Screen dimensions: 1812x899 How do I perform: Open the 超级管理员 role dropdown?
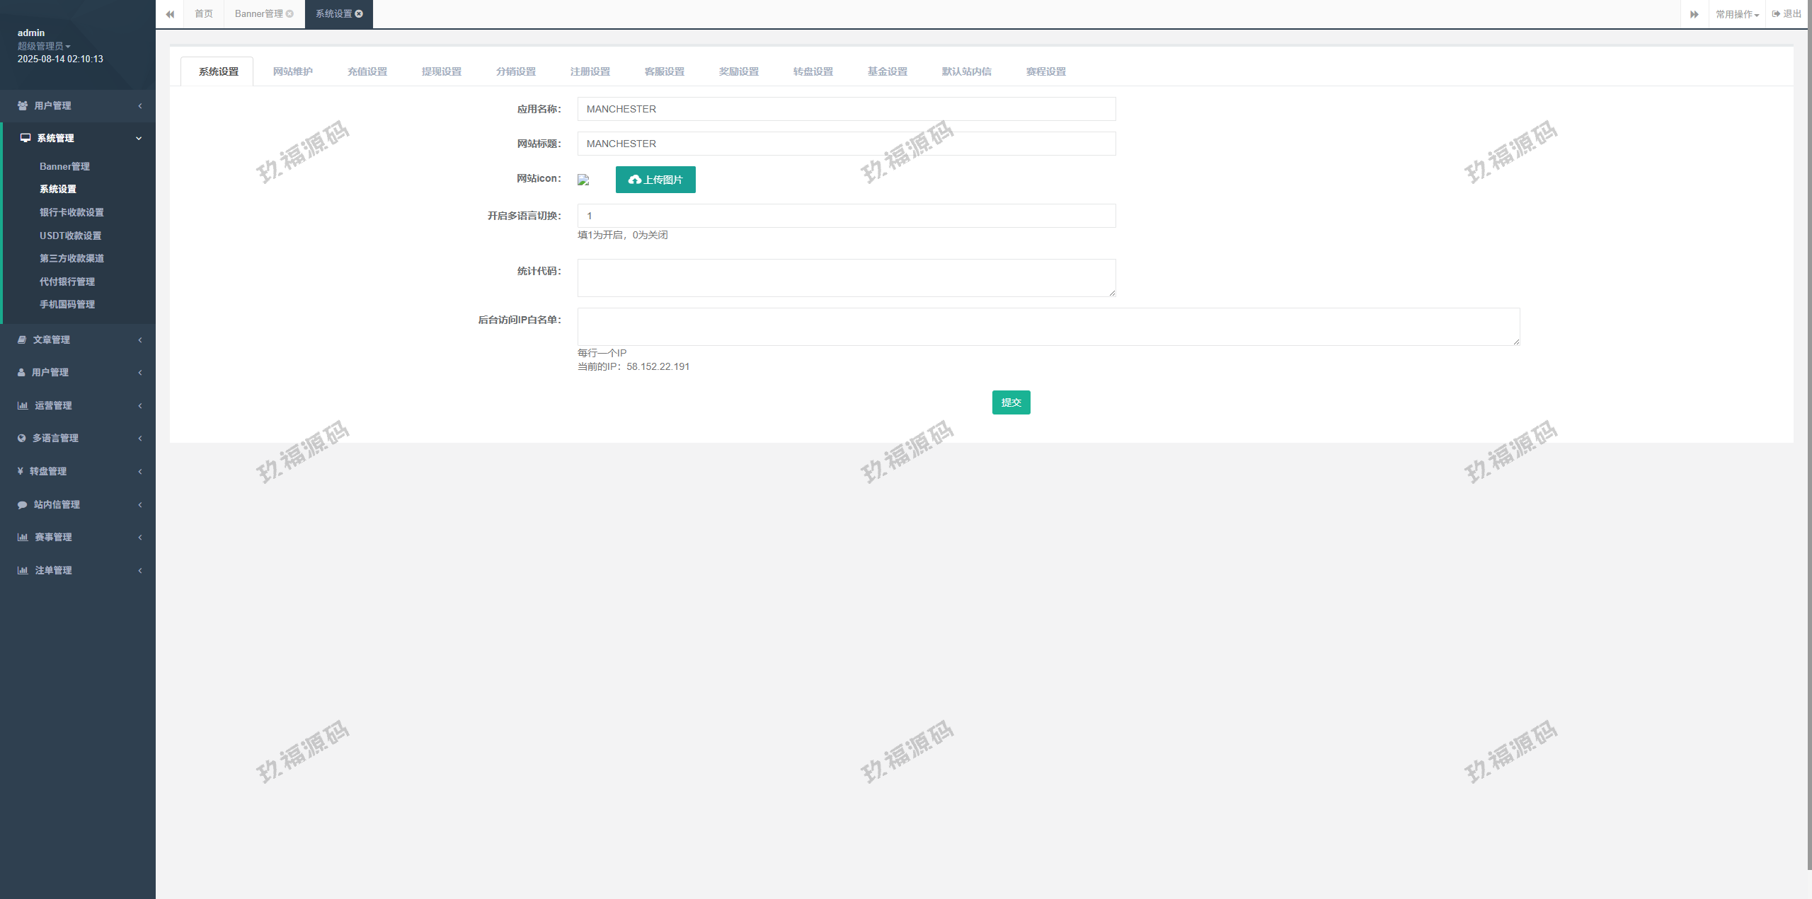pyautogui.click(x=44, y=46)
